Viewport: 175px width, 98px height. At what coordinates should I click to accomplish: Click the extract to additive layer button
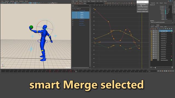142,11
